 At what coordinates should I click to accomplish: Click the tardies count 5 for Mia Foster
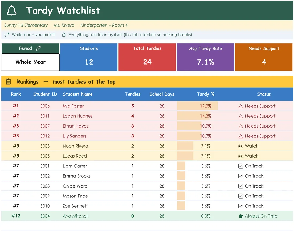coord(133,106)
